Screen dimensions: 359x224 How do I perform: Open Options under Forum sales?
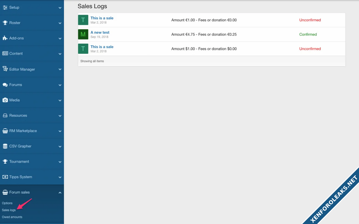tap(7, 203)
